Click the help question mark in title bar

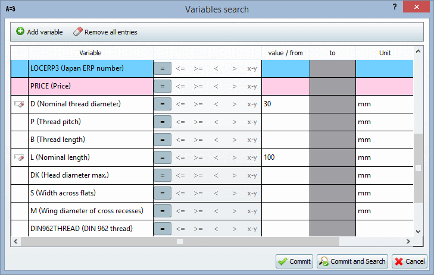point(395,7)
